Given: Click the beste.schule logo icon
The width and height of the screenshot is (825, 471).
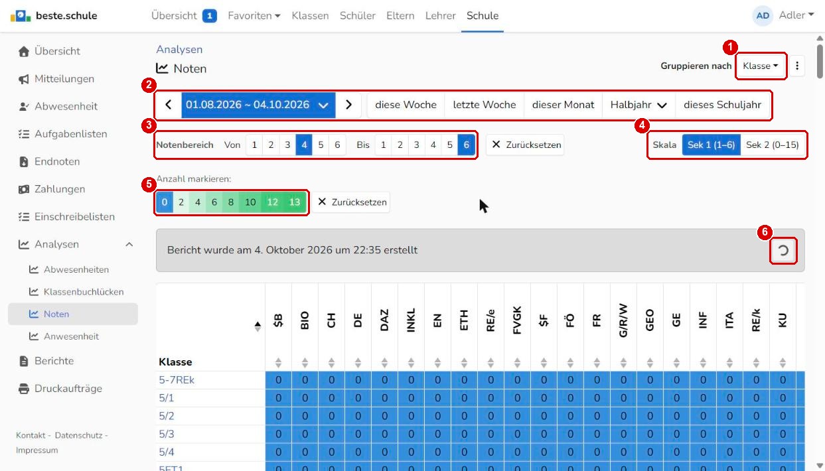Looking at the screenshot, I should point(21,16).
